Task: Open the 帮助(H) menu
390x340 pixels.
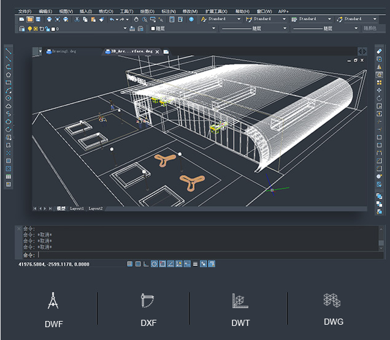Action: click(242, 11)
